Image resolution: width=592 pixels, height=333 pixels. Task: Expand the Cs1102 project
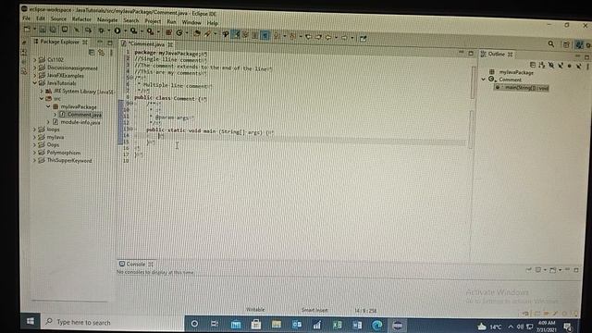pos(35,59)
